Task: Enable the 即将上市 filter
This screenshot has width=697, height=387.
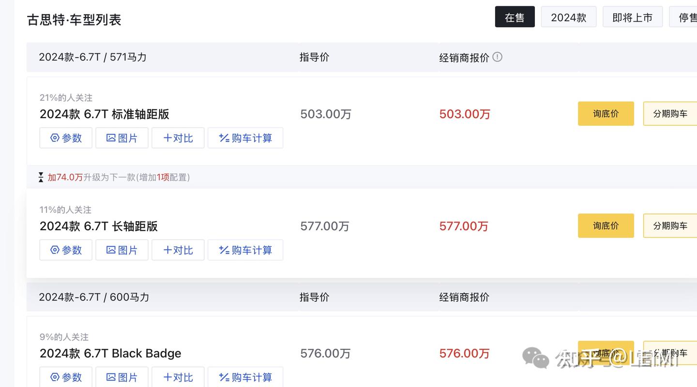Action: click(633, 16)
